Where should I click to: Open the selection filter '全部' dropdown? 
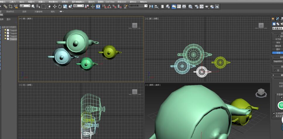tap(25, 6)
